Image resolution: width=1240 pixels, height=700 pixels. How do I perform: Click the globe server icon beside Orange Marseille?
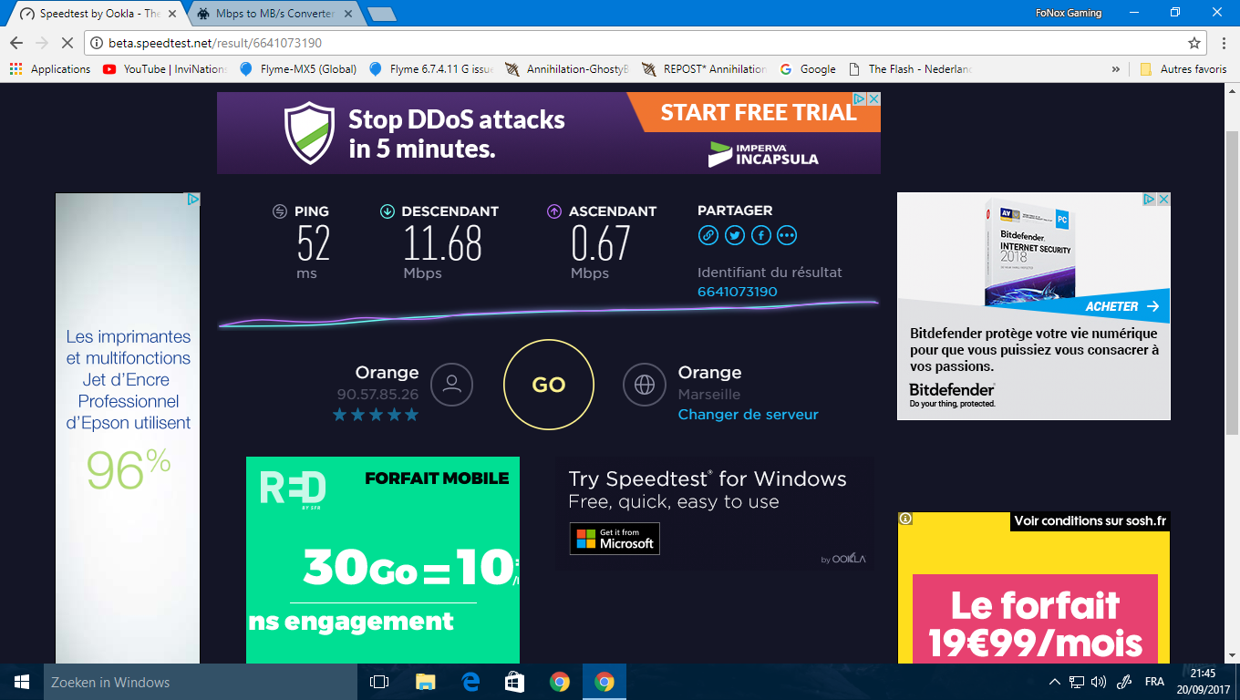[645, 385]
